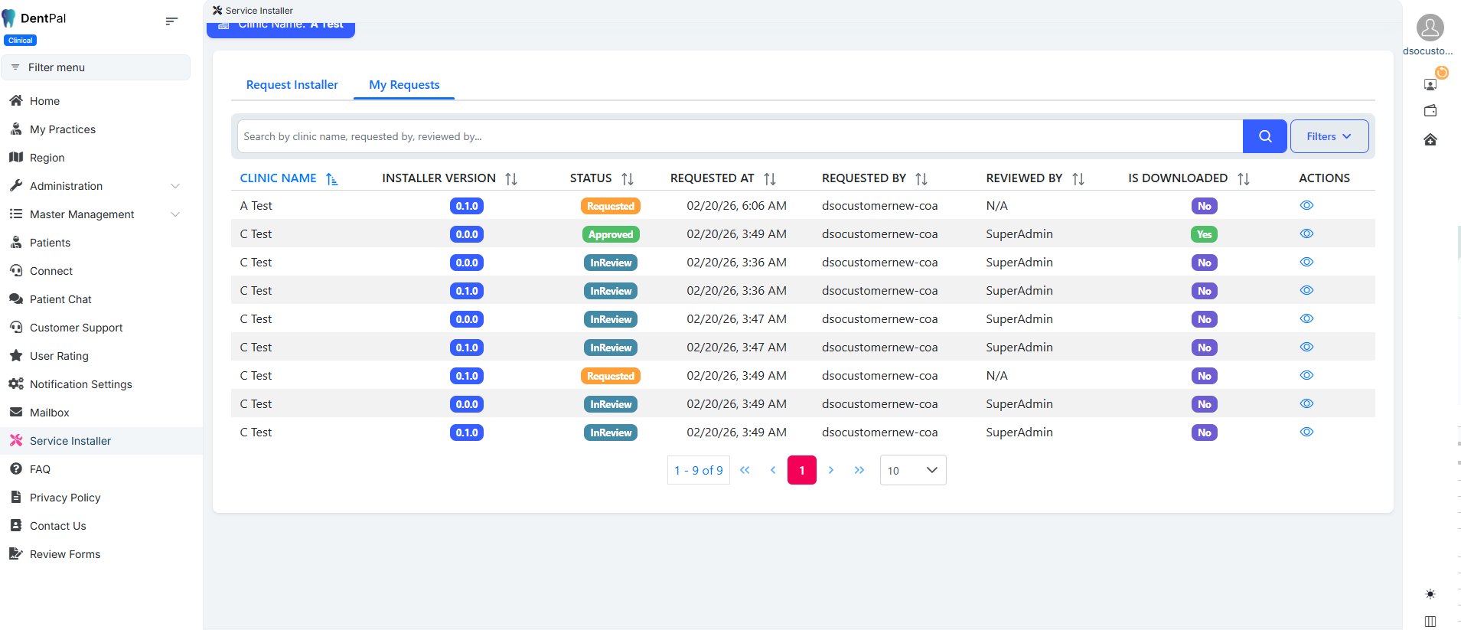Image resolution: width=1461 pixels, height=630 pixels.
Task: Click the home icon in right sidebar
Action: [x=1430, y=139]
